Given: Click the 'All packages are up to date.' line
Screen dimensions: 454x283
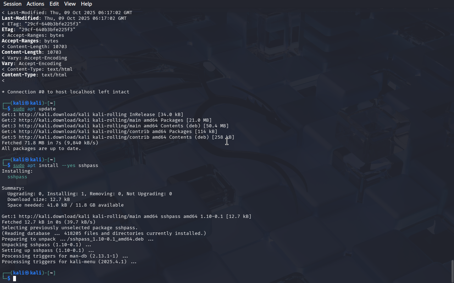Looking at the screenshot, I should (x=41, y=149).
